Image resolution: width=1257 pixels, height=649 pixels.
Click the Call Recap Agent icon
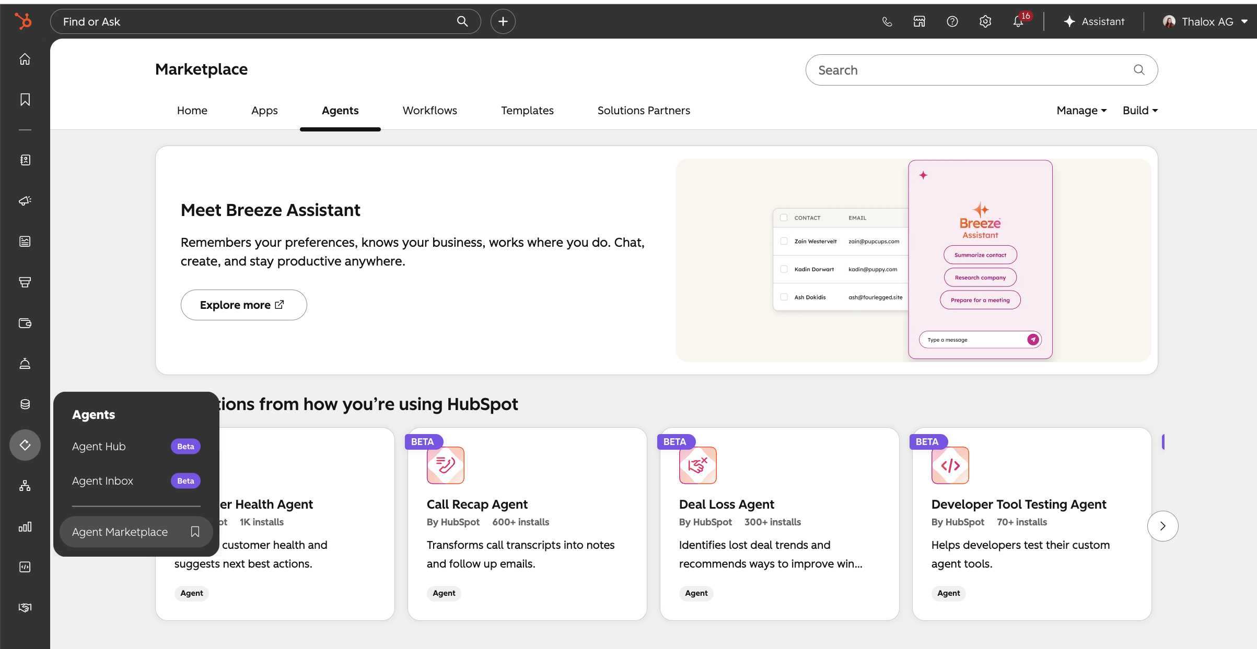click(446, 465)
